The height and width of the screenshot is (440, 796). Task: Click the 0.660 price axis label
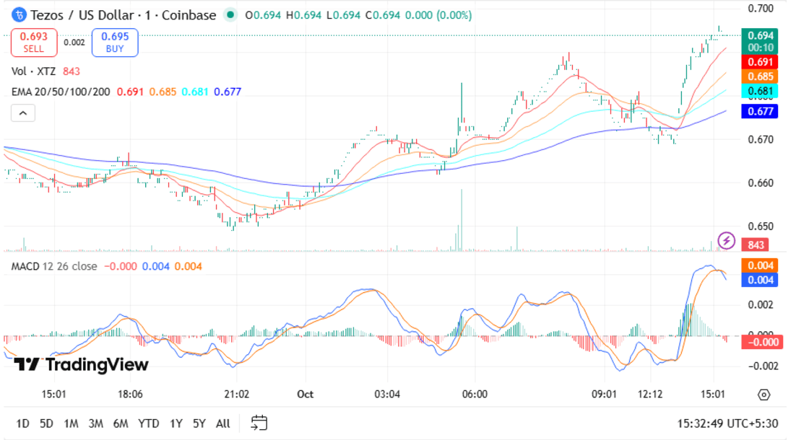761,183
